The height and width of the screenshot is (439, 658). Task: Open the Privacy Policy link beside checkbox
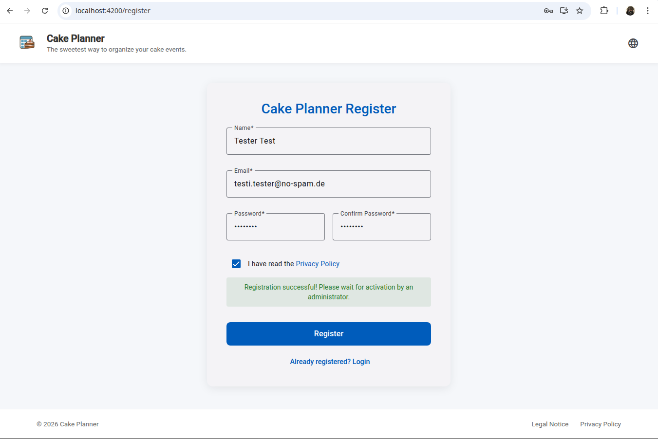[317, 263]
